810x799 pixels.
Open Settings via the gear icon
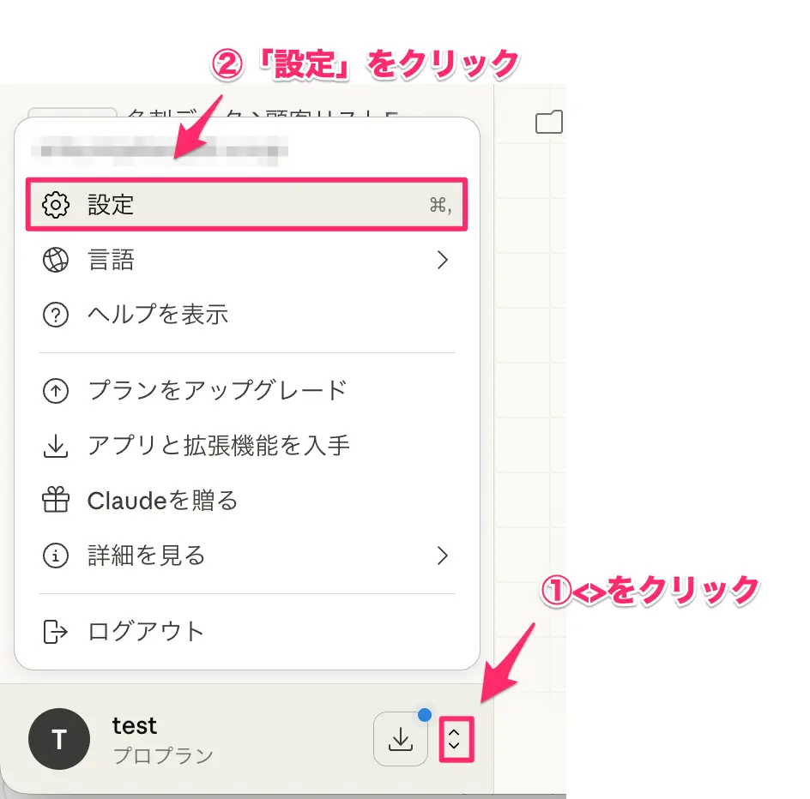tap(55, 204)
